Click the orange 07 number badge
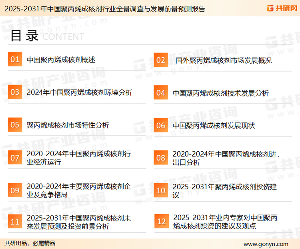This screenshot has height=249, width=300. coord(15,157)
